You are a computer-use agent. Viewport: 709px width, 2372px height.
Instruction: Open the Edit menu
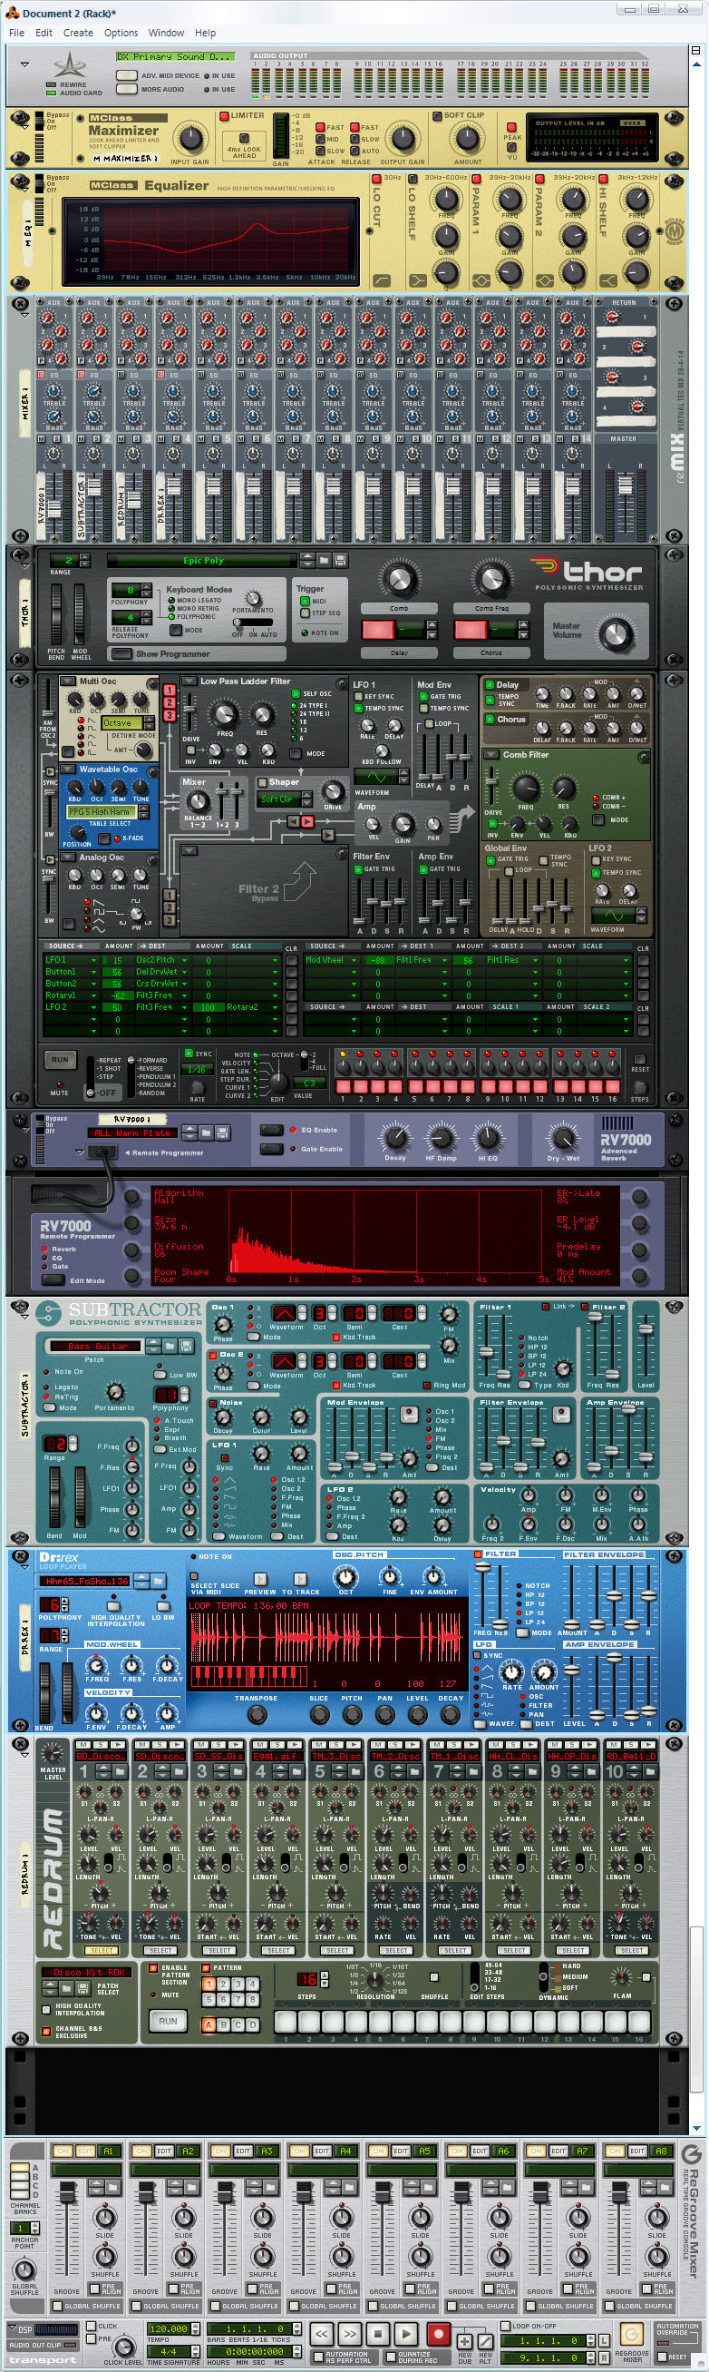[44, 33]
